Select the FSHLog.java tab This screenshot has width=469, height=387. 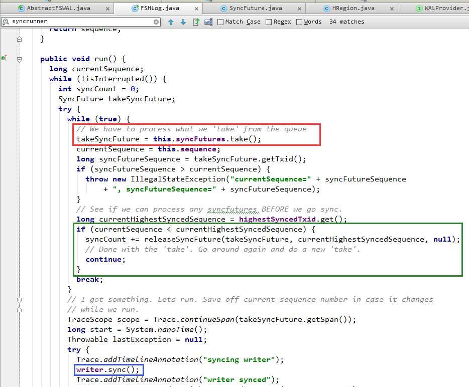160,9
